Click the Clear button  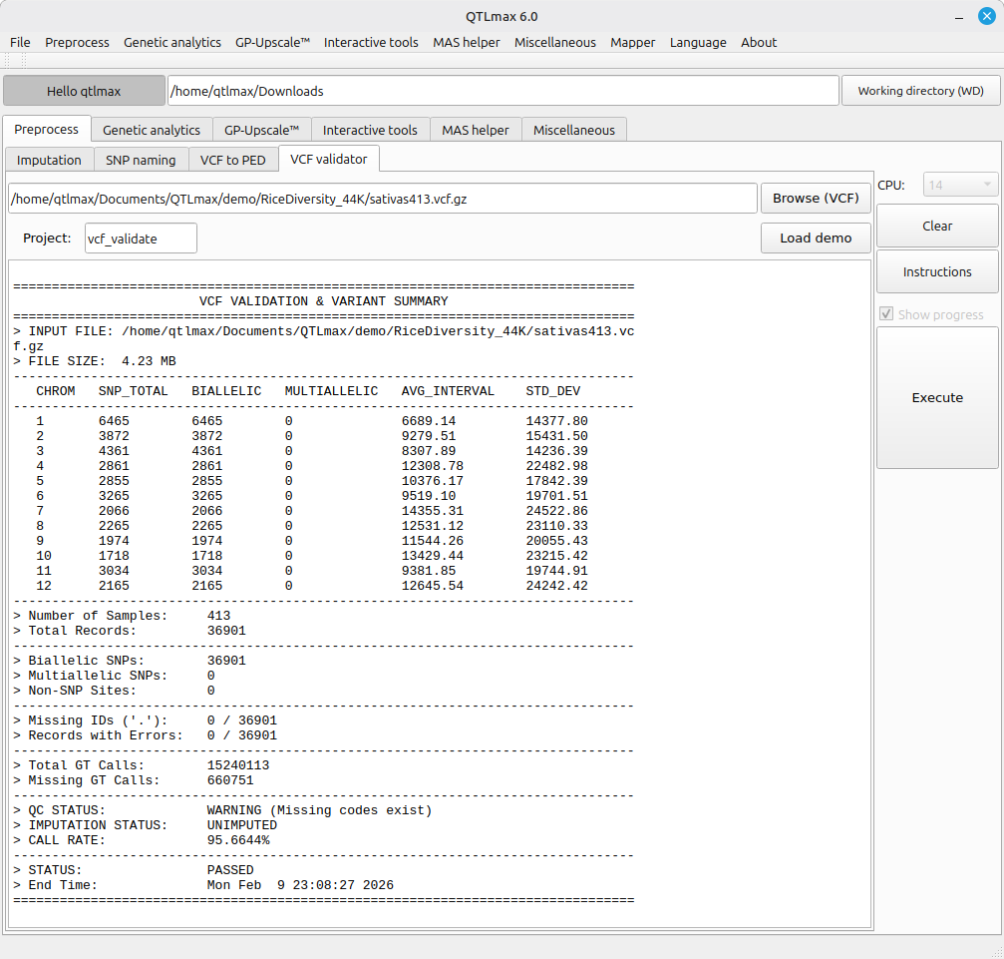pyautogui.click(x=937, y=226)
